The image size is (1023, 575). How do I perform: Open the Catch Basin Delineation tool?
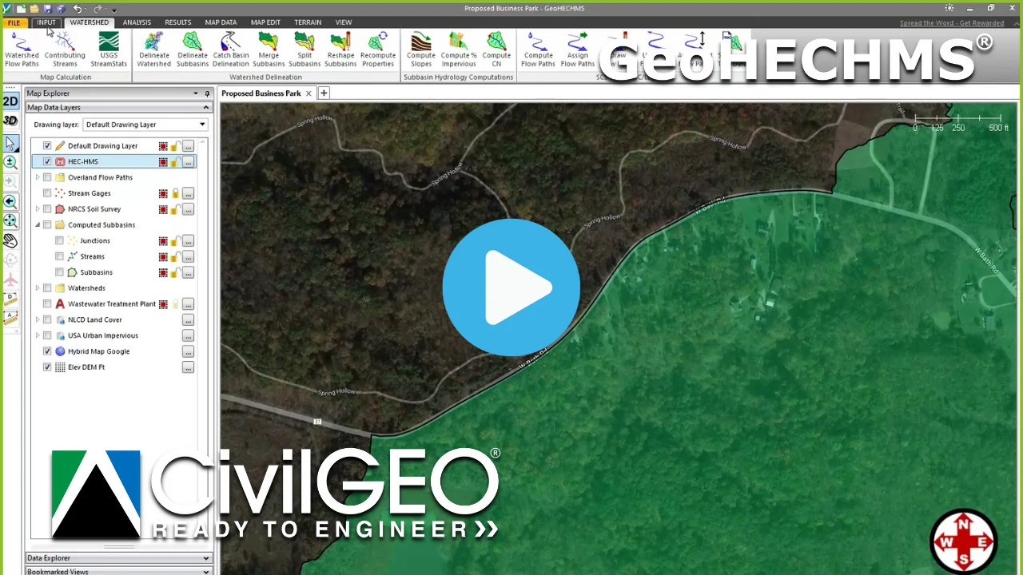coord(230,48)
